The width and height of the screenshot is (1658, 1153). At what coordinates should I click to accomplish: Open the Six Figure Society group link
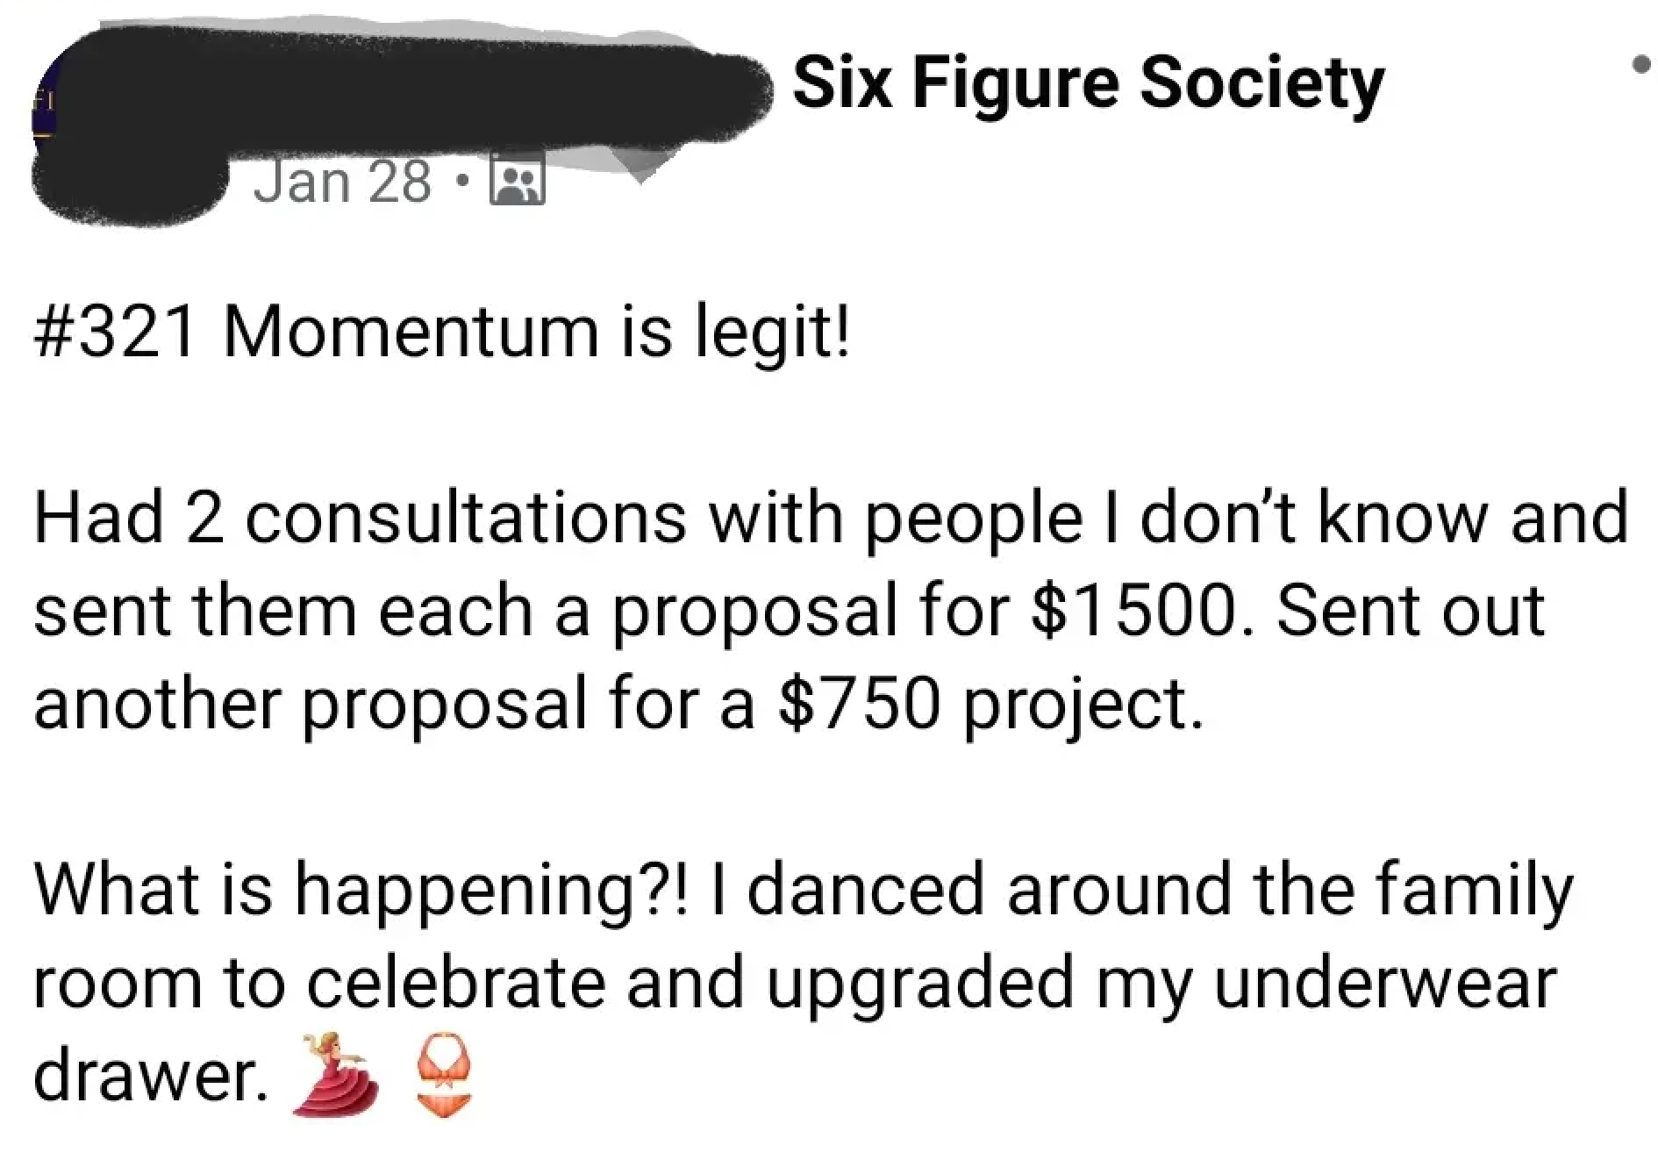coord(1088,85)
